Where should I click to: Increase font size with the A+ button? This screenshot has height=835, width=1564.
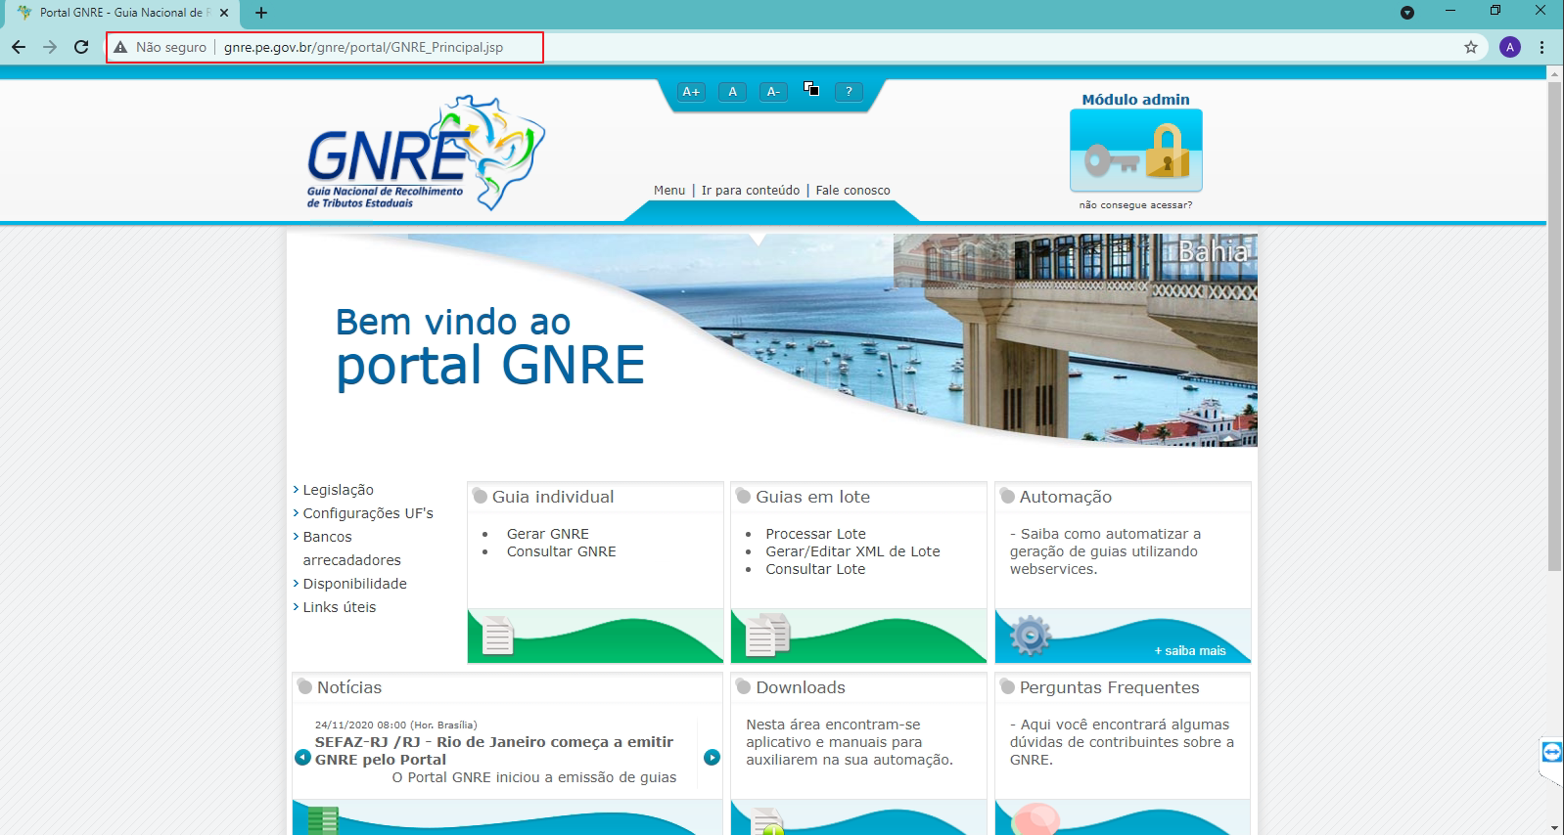(692, 91)
